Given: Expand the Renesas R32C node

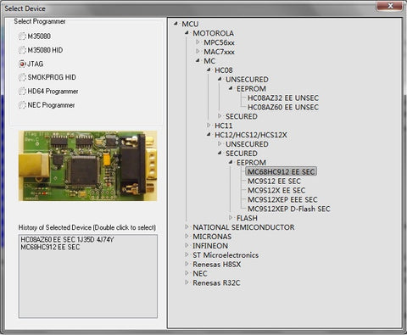Looking at the screenshot, I should click(187, 282).
